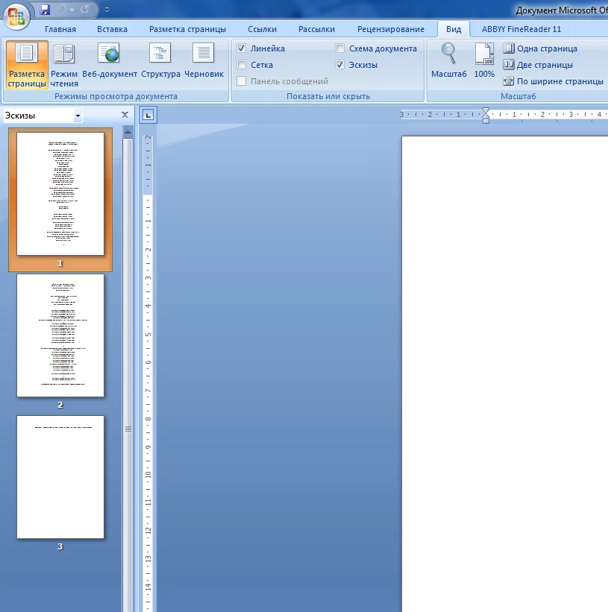Switch to the Рецензирование tab
The height and width of the screenshot is (612, 608).
(390, 29)
